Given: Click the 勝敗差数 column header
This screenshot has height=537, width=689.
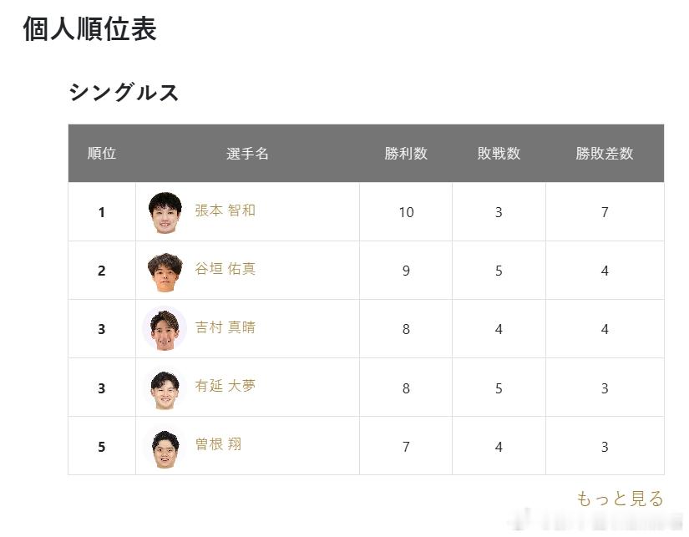Looking at the screenshot, I should click(605, 154).
